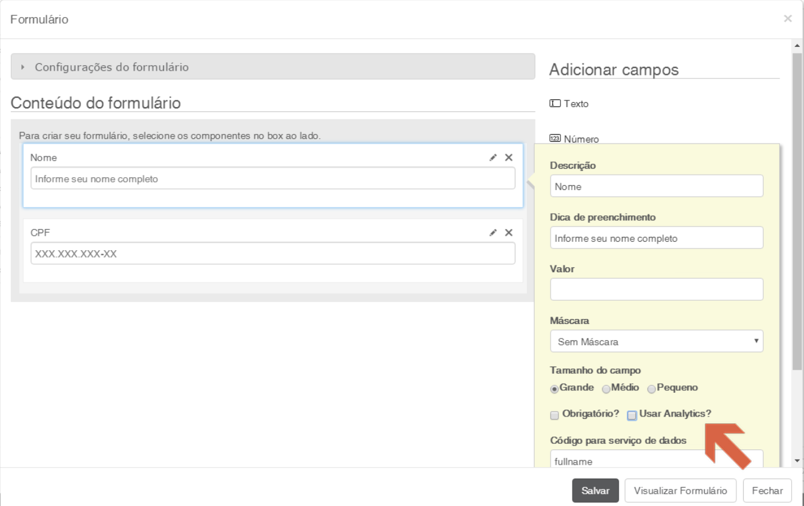804x506 pixels.
Task: Click the CPF preview input with XXX mask
Action: click(273, 253)
